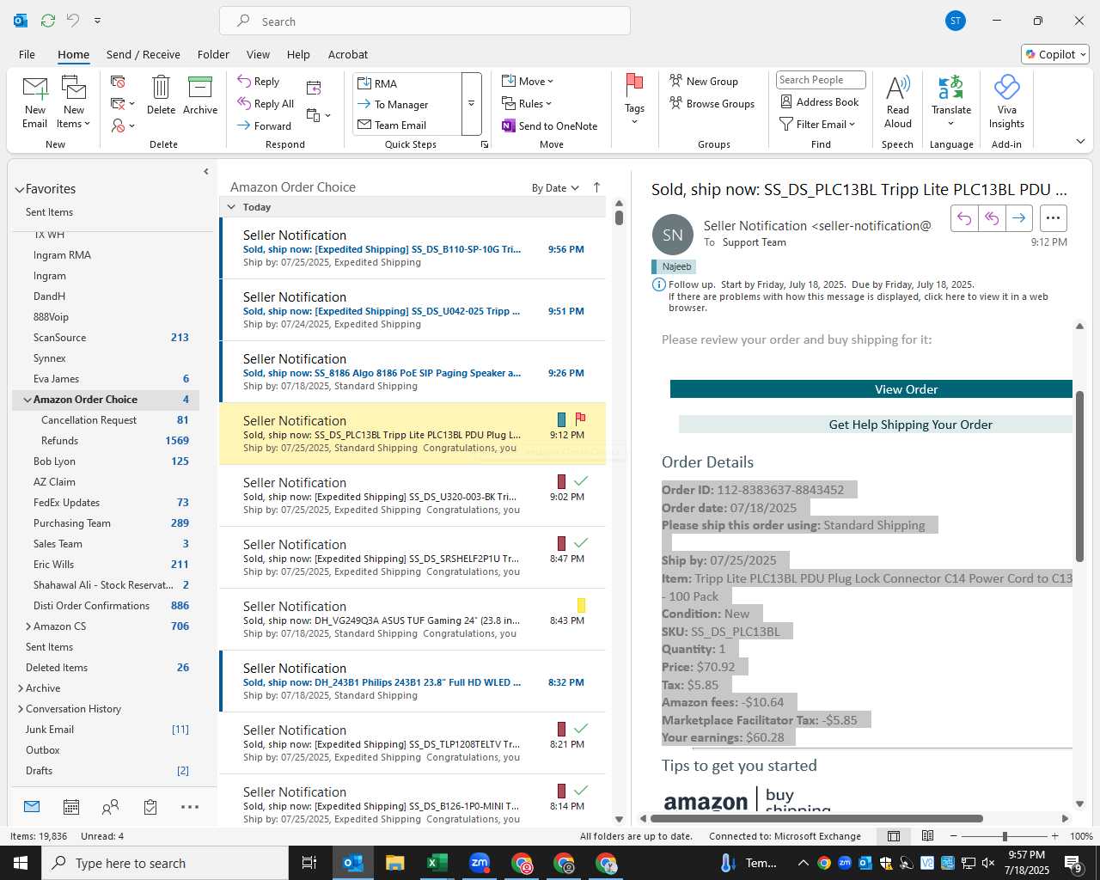
Task: Click the zoom out minus button
Action: [x=953, y=836]
